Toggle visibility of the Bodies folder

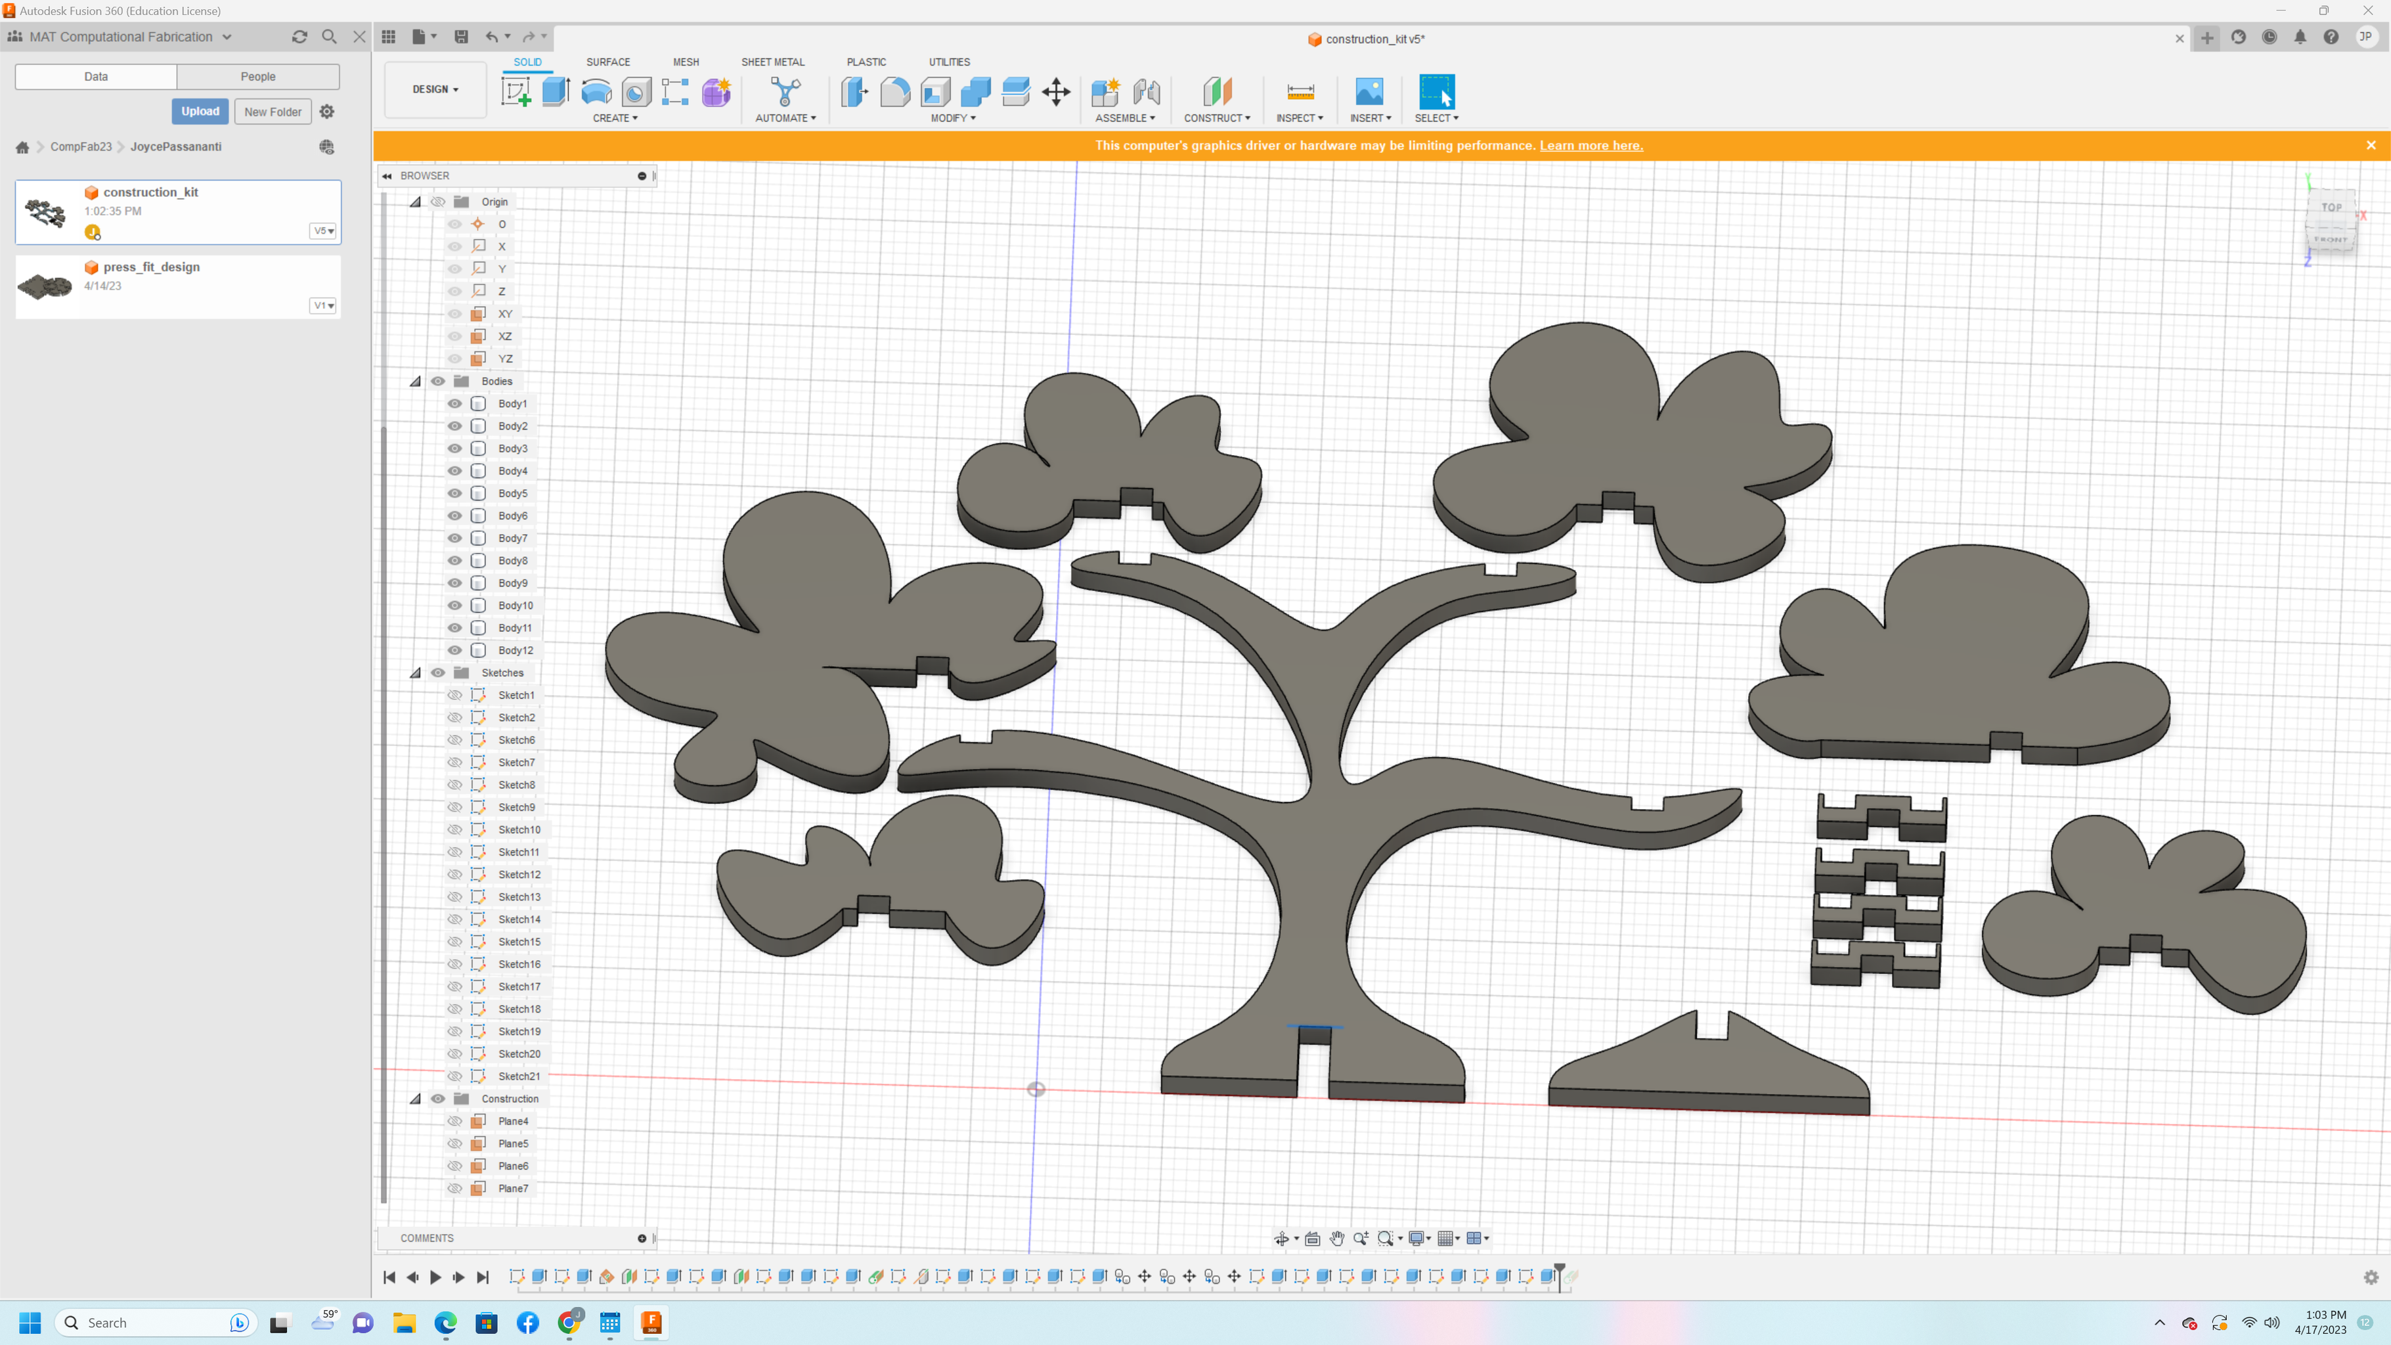(x=438, y=382)
